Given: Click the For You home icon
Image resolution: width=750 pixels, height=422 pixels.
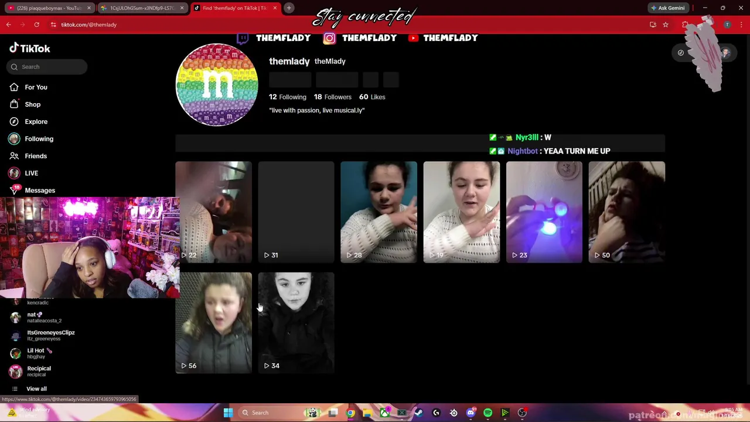Looking at the screenshot, I should point(14,87).
